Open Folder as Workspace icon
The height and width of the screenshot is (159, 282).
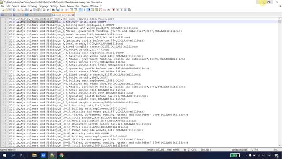coord(104,10)
